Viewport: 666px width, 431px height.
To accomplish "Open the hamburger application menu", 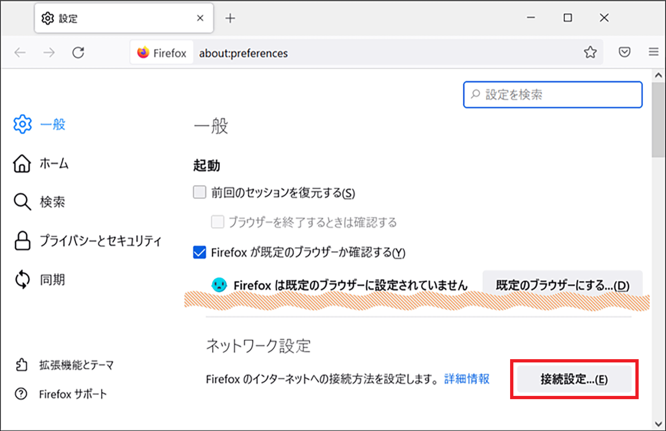I will [x=653, y=52].
